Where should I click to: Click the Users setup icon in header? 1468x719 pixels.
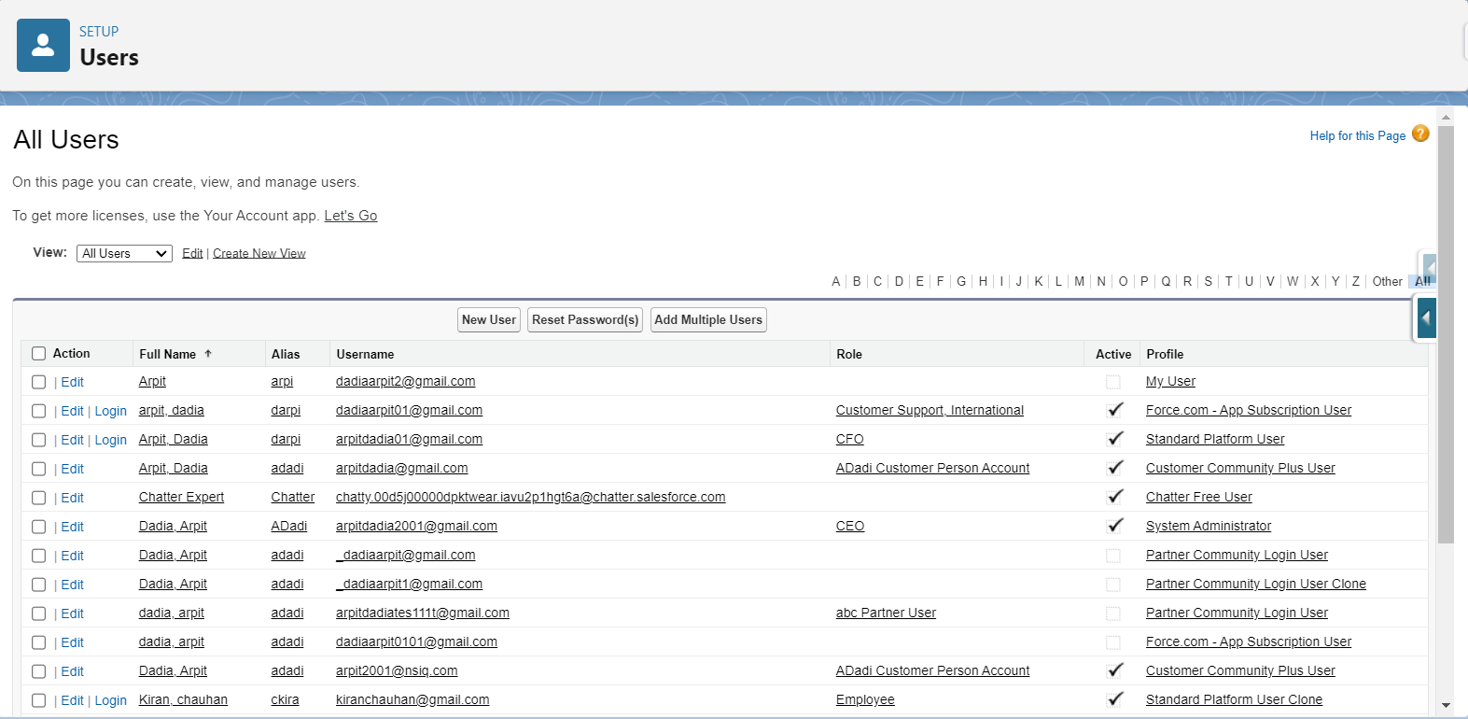(x=43, y=45)
